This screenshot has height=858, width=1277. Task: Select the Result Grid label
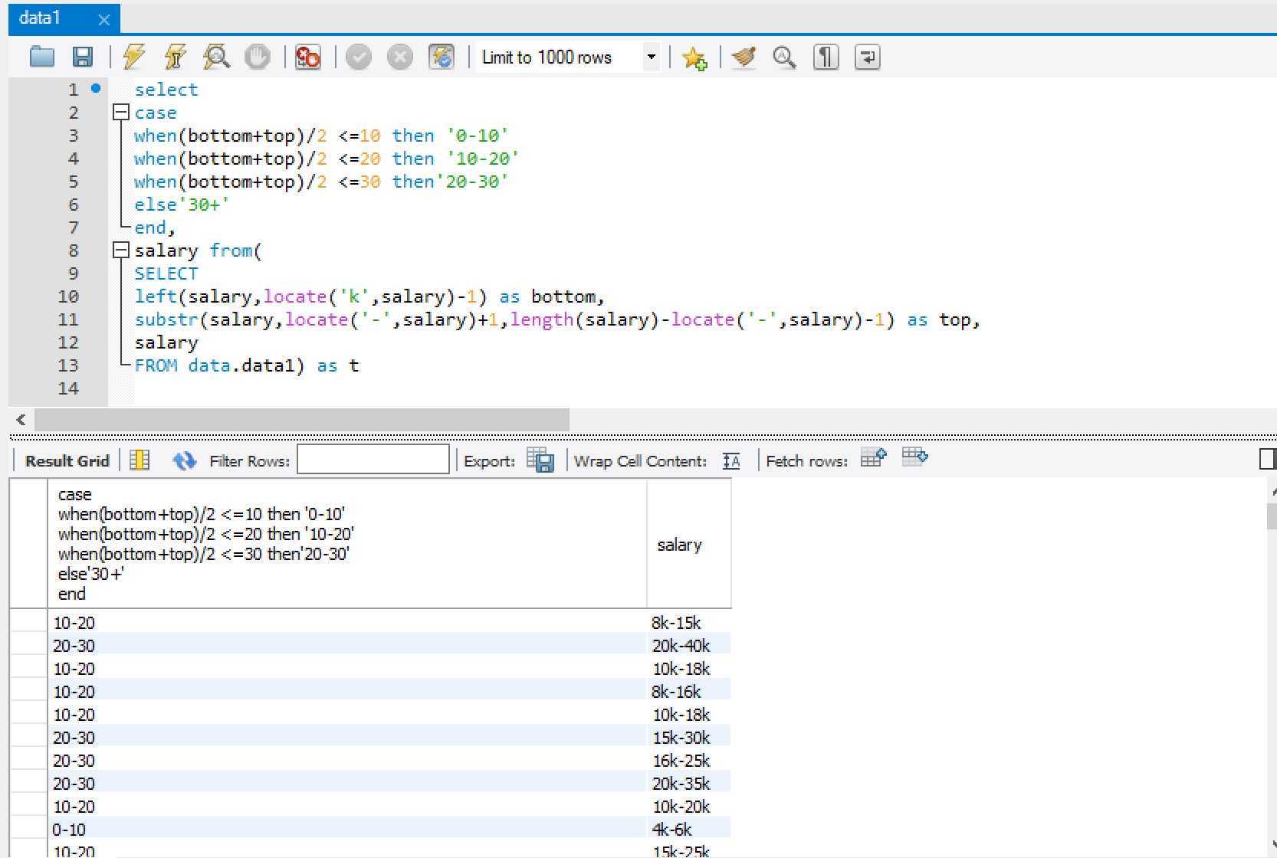tap(67, 460)
